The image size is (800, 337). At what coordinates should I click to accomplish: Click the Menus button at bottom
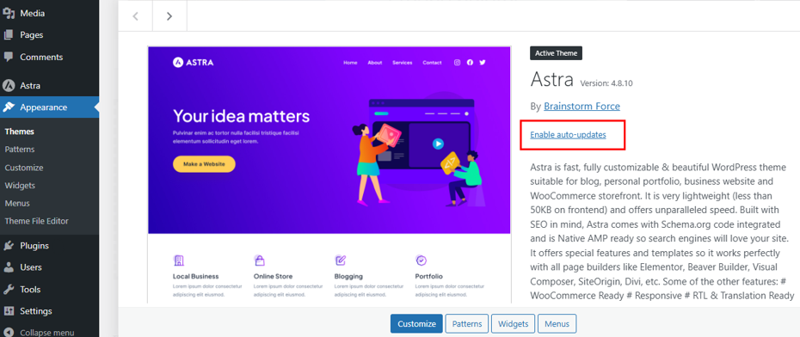[x=557, y=324]
